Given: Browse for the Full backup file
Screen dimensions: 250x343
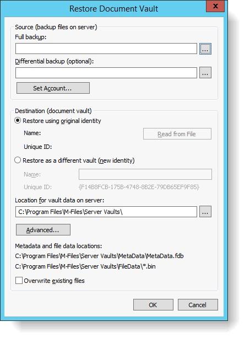Looking at the screenshot, I should tap(205, 49).
